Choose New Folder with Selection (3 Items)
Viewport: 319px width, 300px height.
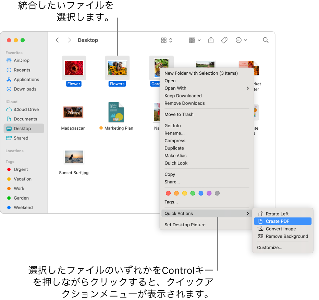[x=207, y=73]
